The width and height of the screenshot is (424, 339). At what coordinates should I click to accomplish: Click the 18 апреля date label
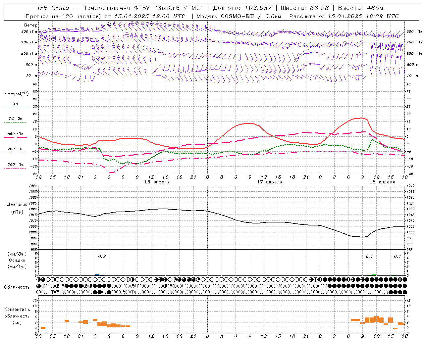382,182
